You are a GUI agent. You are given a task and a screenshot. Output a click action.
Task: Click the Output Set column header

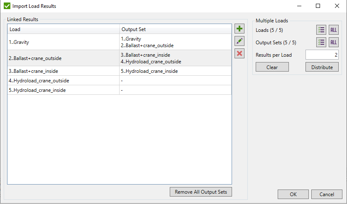pos(175,29)
